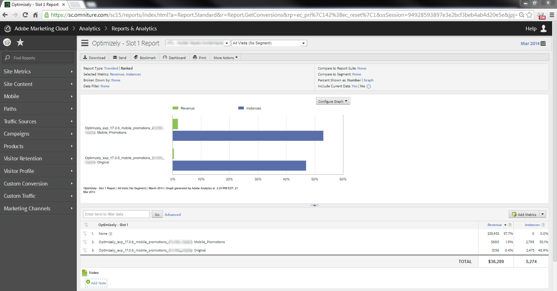The image size is (557, 291).
Task: Open the Marketing Channels menu
Action: coord(38,208)
